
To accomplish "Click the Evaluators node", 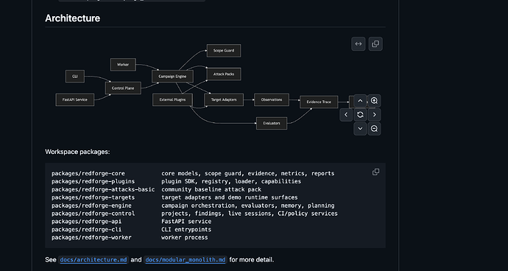I will (272, 123).
